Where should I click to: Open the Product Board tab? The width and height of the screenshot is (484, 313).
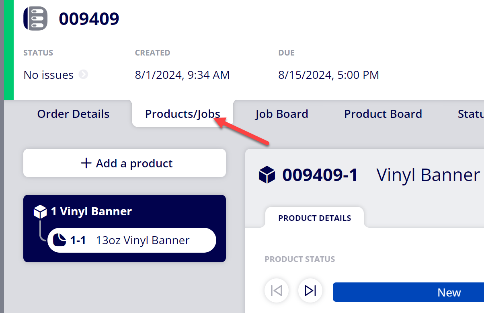383,114
